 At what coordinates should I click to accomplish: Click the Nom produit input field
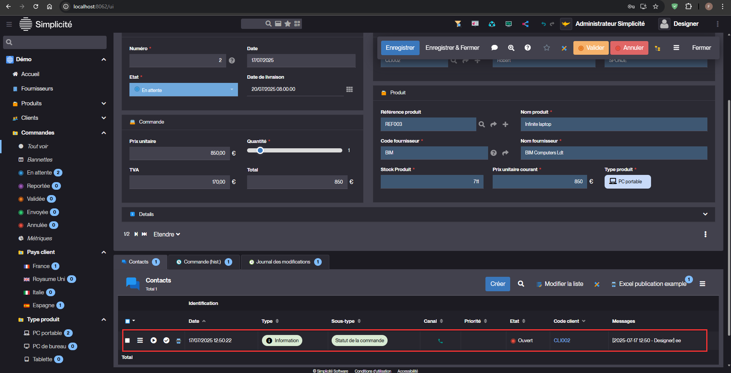point(613,124)
